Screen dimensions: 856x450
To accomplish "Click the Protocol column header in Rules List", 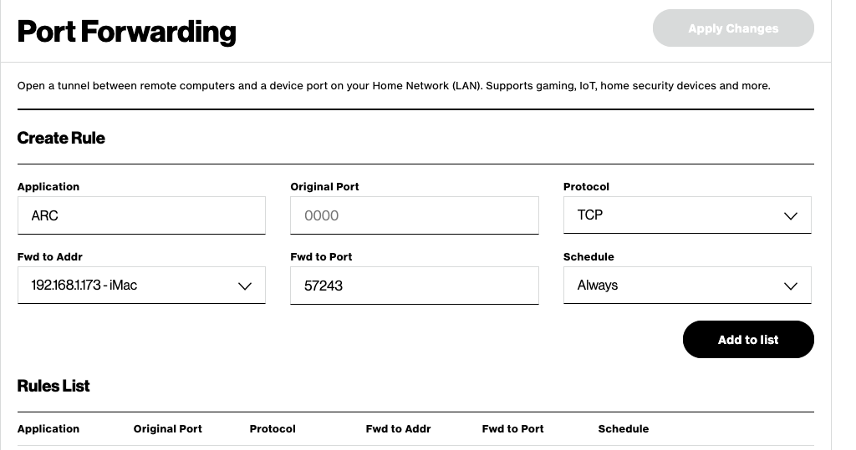I will pos(273,429).
